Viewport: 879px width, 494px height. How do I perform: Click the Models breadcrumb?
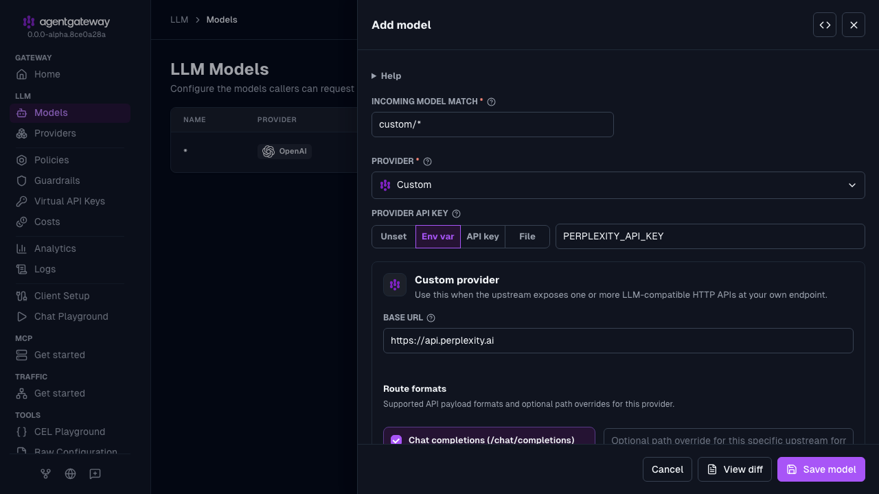[x=222, y=20]
